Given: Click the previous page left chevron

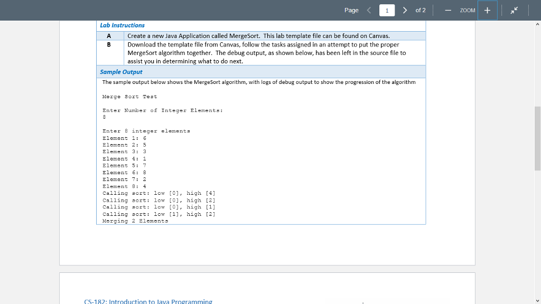Looking at the screenshot, I should point(369,9).
